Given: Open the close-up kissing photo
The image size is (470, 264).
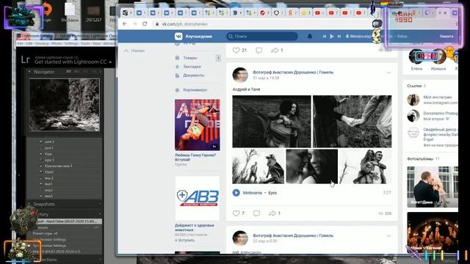Looking at the screenshot, I should (x=311, y=166).
